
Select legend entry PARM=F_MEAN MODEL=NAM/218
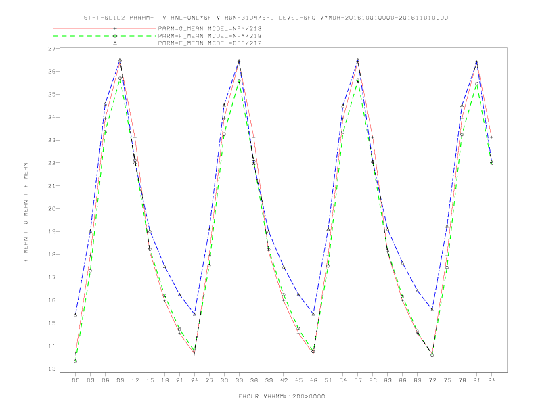point(210,36)
